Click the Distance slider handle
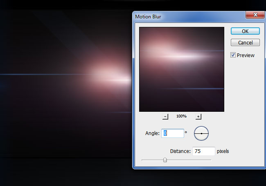Screen dimensions: 266x186 pyautogui.click(x=165, y=160)
